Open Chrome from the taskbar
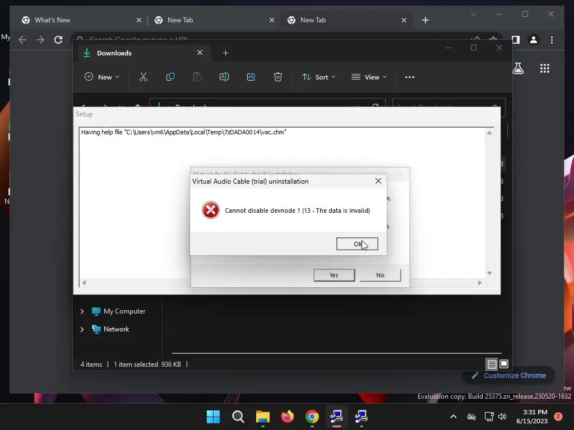This screenshot has width=574, height=430. [x=312, y=417]
